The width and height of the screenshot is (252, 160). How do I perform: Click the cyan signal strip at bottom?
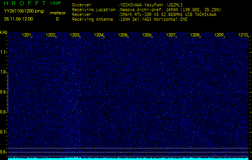[x=128, y=158]
